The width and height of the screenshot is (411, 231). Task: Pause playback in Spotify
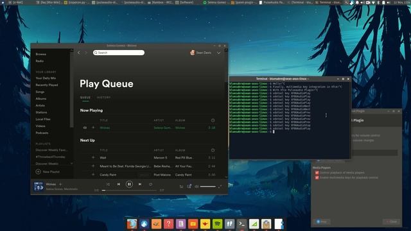tap(129, 184)
